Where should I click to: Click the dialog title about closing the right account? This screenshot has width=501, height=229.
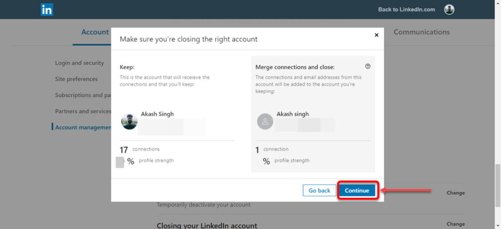(188, 39)
